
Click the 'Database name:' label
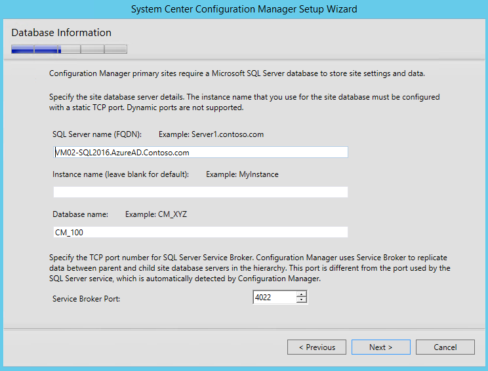pos(80,214)
